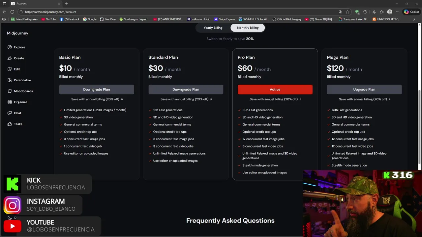Switch to Yearly Billing
Screen dimensions: 422x237
pos(213,28)
